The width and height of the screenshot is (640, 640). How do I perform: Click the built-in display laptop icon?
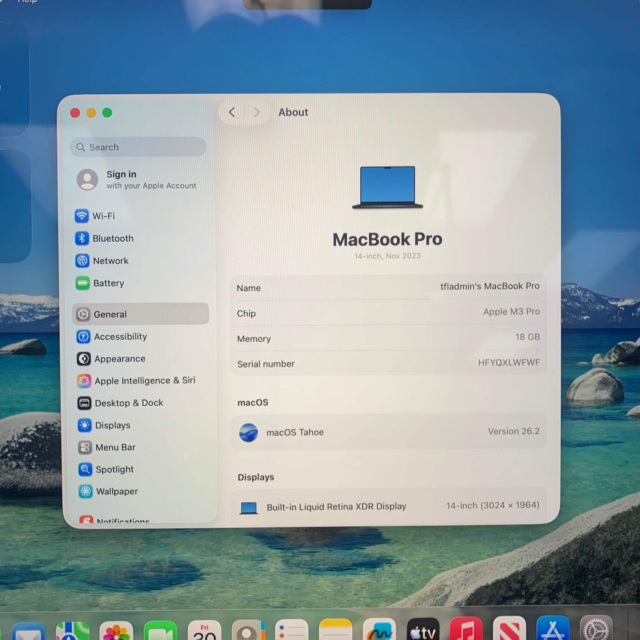point(249,508)
